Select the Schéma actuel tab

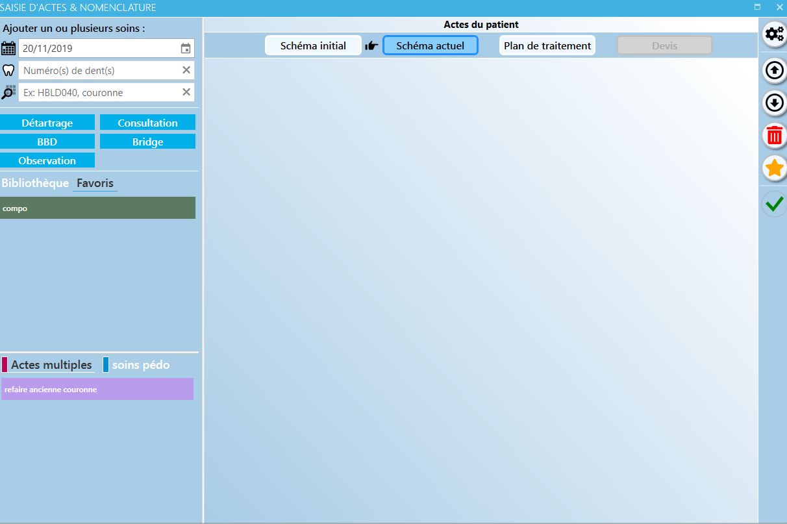pyautogui.click(x=430, y=45)
